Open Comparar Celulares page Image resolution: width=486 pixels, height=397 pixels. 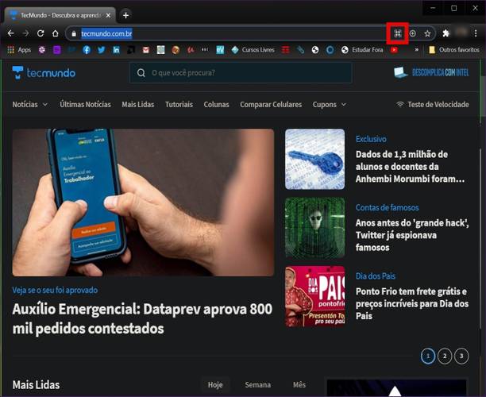click(271, 105)
